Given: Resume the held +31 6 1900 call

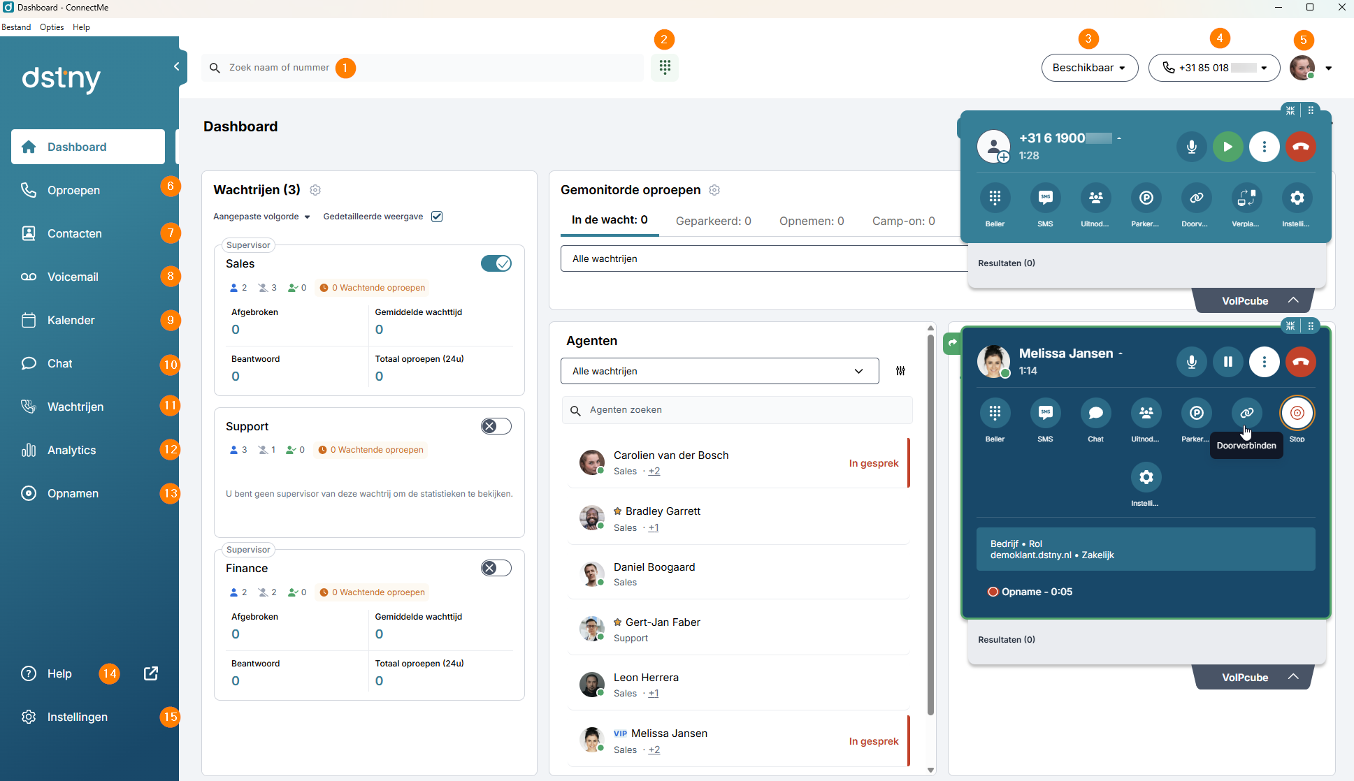Looking at the screenshot, I should pyautogui.click(x=1228, y=147).
